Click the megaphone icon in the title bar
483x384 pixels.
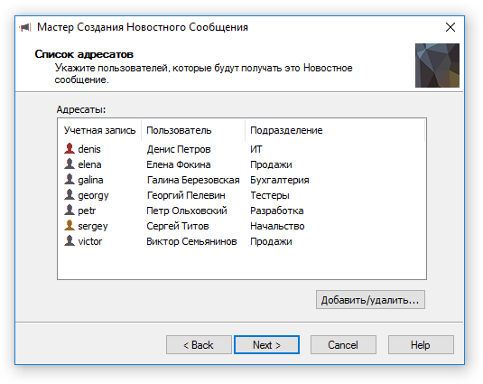25,27
